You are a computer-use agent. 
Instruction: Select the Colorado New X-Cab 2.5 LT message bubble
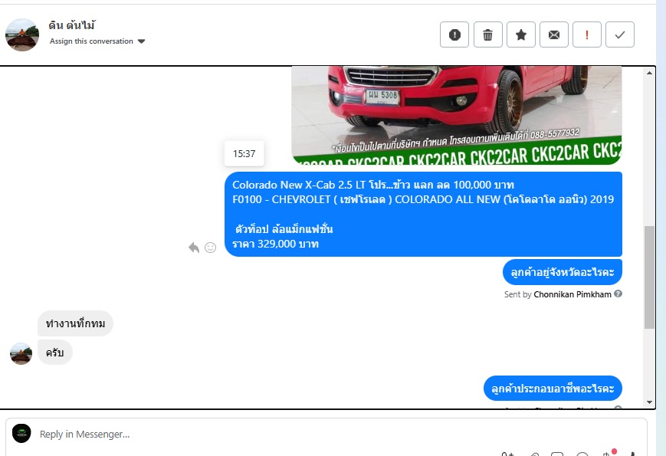(x=423, y=214)
